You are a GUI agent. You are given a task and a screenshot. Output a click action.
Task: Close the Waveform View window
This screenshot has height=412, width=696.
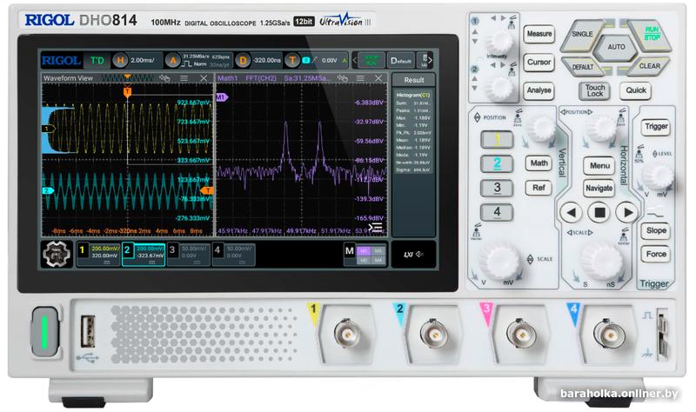pyautogui.click(x=204, y=78)
